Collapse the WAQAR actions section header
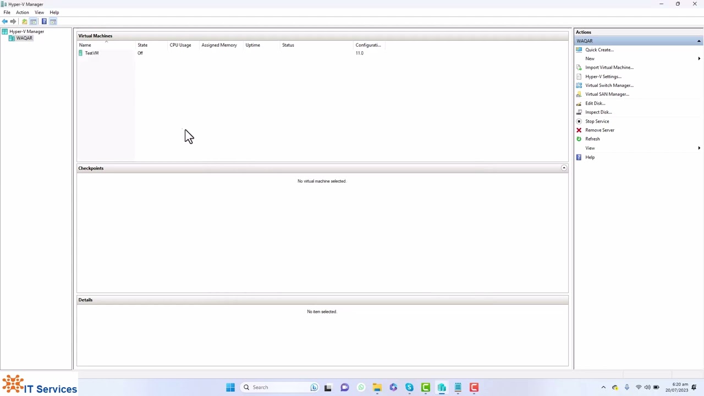This screenshot has height=396, width=704. [x=698, y=41]
